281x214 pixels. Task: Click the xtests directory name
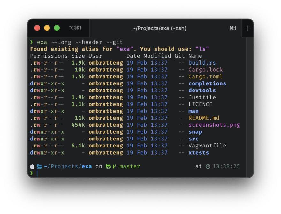click(199, 153)
